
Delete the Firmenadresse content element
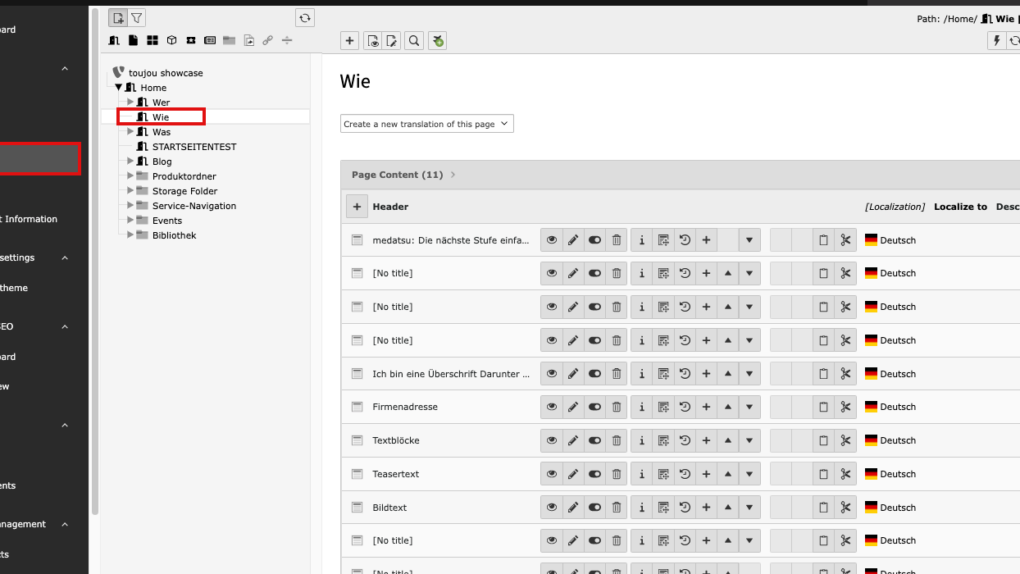click(617, 407)
